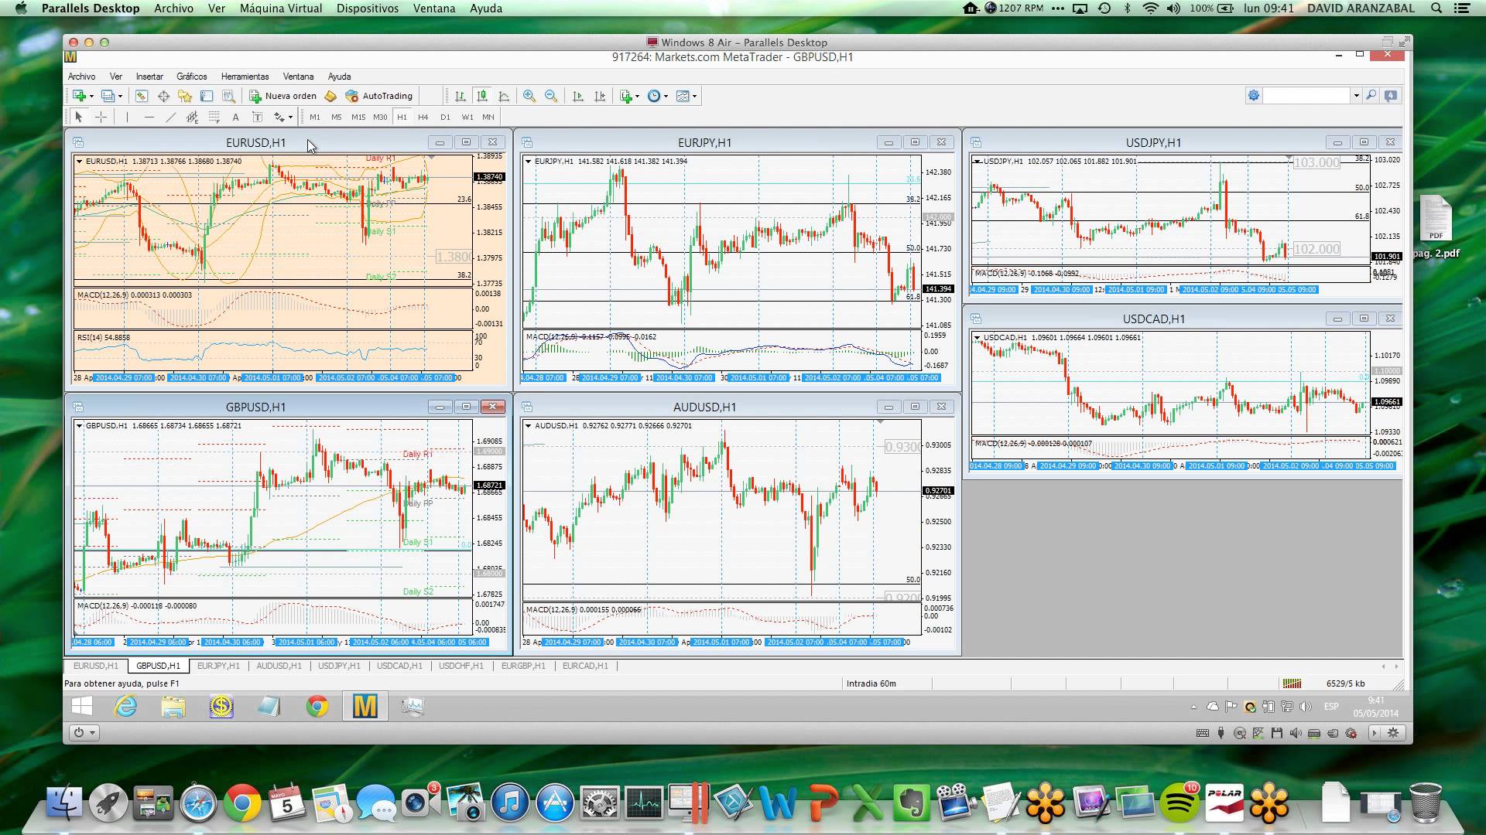This screenshot has height=835, width=1486.
Task: Set timeframe to H4
Action: pyautogui.click(x=423, y=117)
